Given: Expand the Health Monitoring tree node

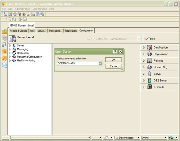Looking at the screenshot, I should click(10, 60).
